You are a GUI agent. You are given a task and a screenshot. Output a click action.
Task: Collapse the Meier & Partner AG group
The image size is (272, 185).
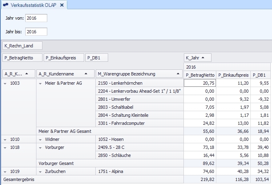(40, 83)
